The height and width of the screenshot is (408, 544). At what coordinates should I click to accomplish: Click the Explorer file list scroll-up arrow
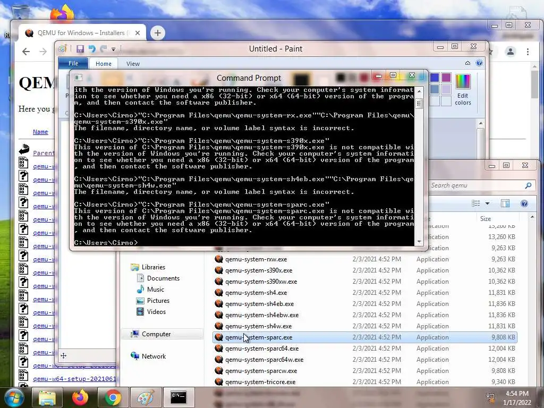coord(532,217)
